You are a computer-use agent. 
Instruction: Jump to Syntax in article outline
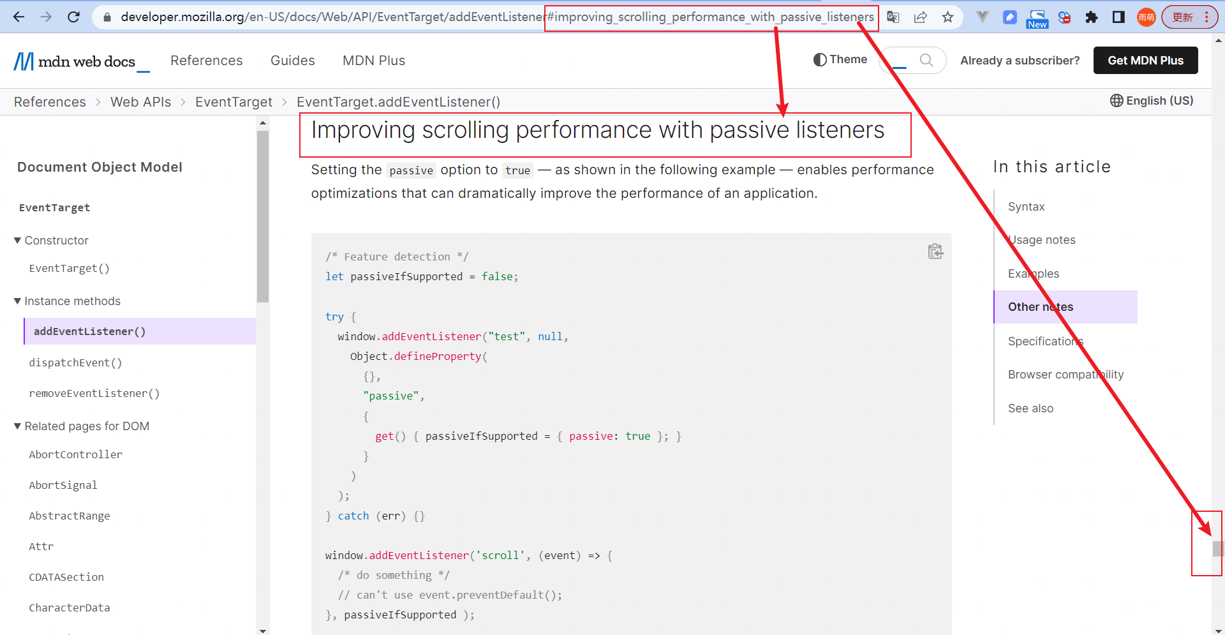point(1027,207)
